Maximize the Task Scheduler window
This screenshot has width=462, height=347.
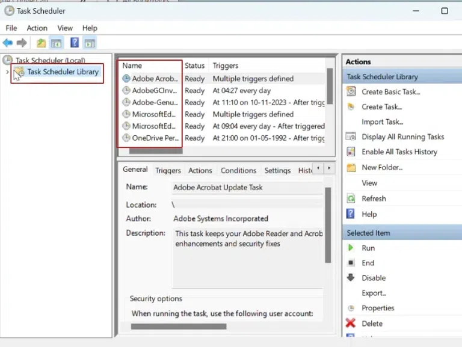point(445,11)
